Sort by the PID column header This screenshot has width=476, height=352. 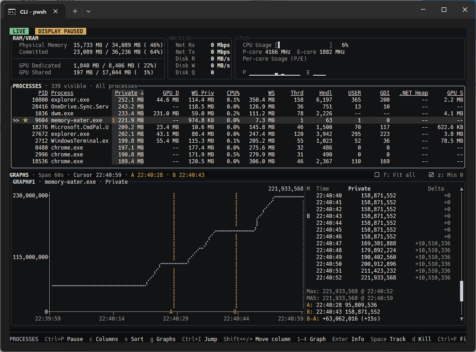pos(43,93)
